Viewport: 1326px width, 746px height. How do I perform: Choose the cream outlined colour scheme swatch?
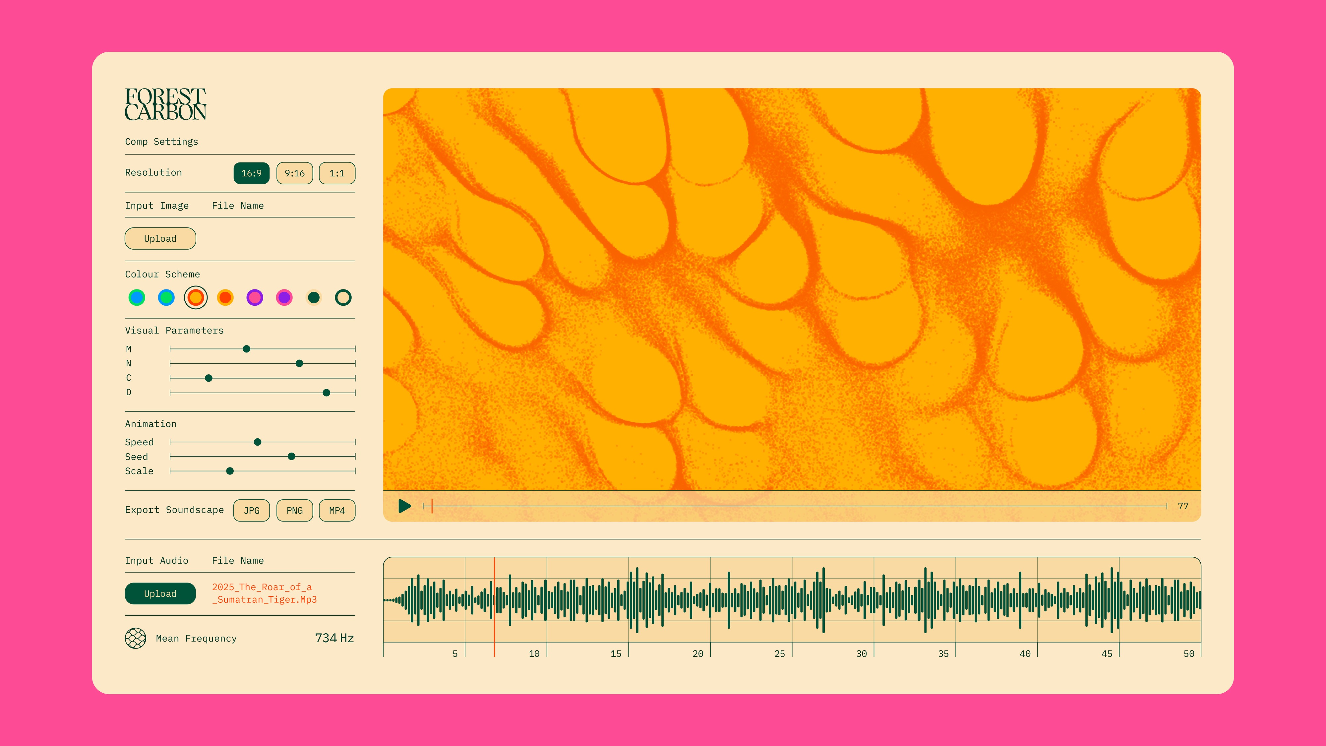343,298
